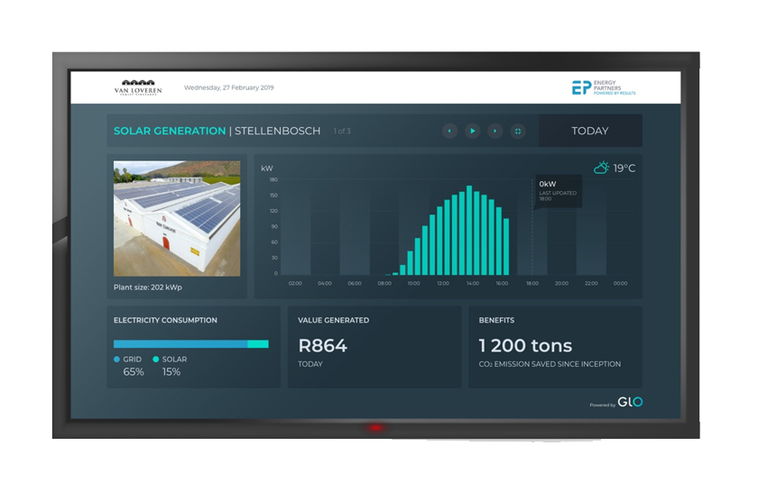This screenshot has width=758, height=492.
Task: Select the TODAY period tab
Action: click(590, 131)
